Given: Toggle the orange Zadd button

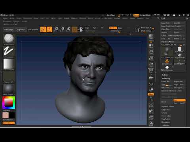Looking at the screenshot, I should point(113,28).
